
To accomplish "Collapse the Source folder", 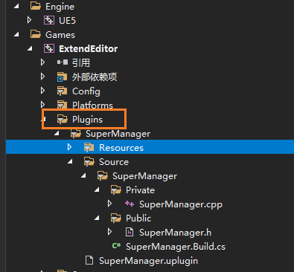I will 70,162.
